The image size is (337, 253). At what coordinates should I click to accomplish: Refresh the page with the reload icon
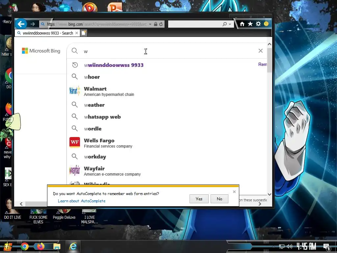(x=161, y=24)
